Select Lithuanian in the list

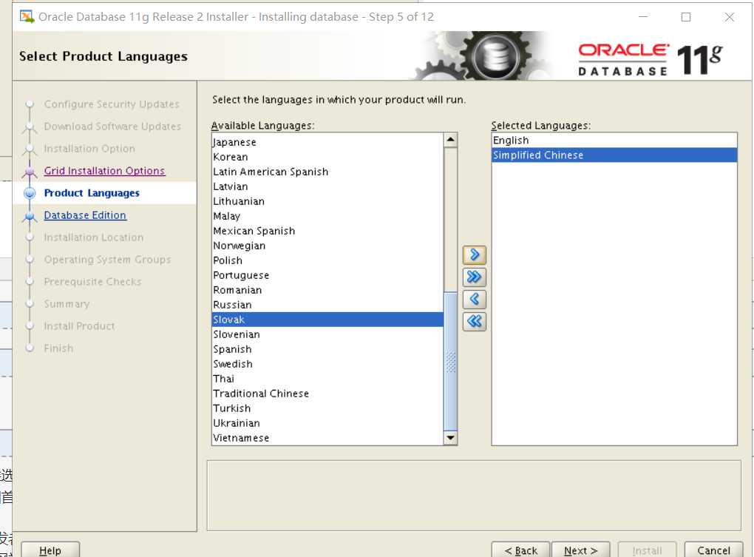coord(327,201)
